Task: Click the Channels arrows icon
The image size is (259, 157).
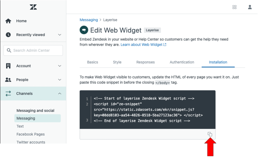Action: pos(8,93)
